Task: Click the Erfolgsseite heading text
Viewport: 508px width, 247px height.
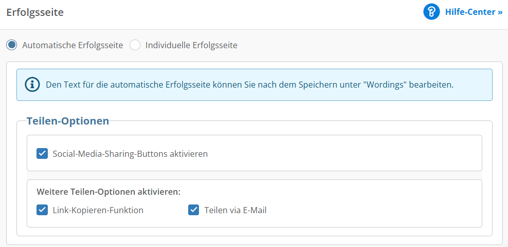Action: [x=35, y=13]
